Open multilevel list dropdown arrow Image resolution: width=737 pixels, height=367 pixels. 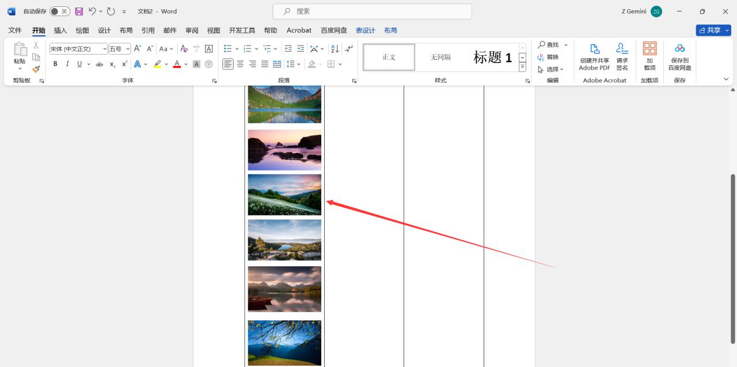point(275,49)
